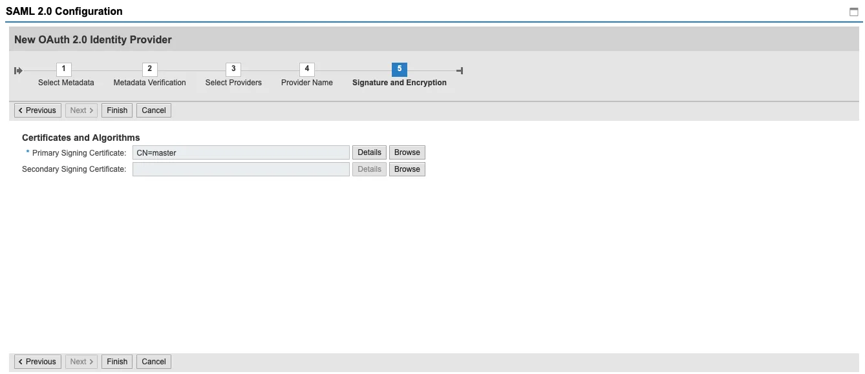Image resolution: width=865 pixels, height=374 pixels.
Task: View Details of primary signing certificate
Action: tap(369, 152)
